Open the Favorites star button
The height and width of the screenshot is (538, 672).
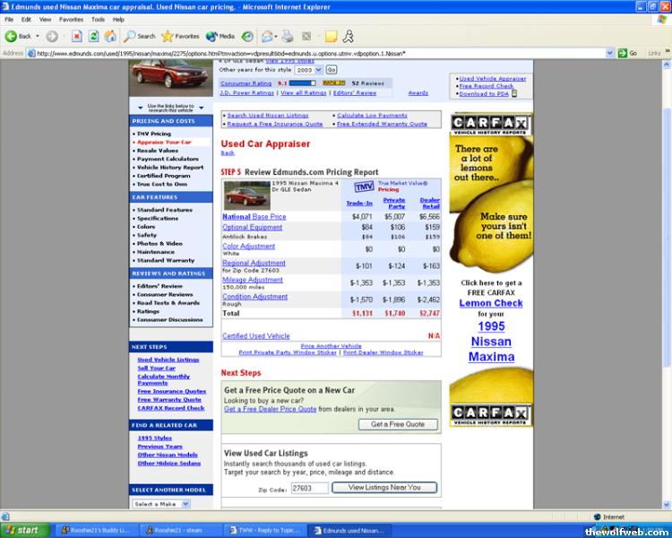[181, 36]
